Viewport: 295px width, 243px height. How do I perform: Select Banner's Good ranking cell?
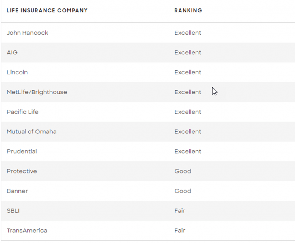183,191
